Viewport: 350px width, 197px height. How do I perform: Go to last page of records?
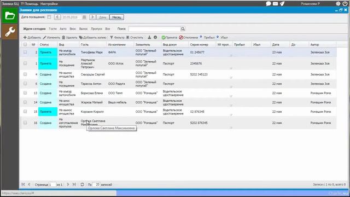coord(74,184)
